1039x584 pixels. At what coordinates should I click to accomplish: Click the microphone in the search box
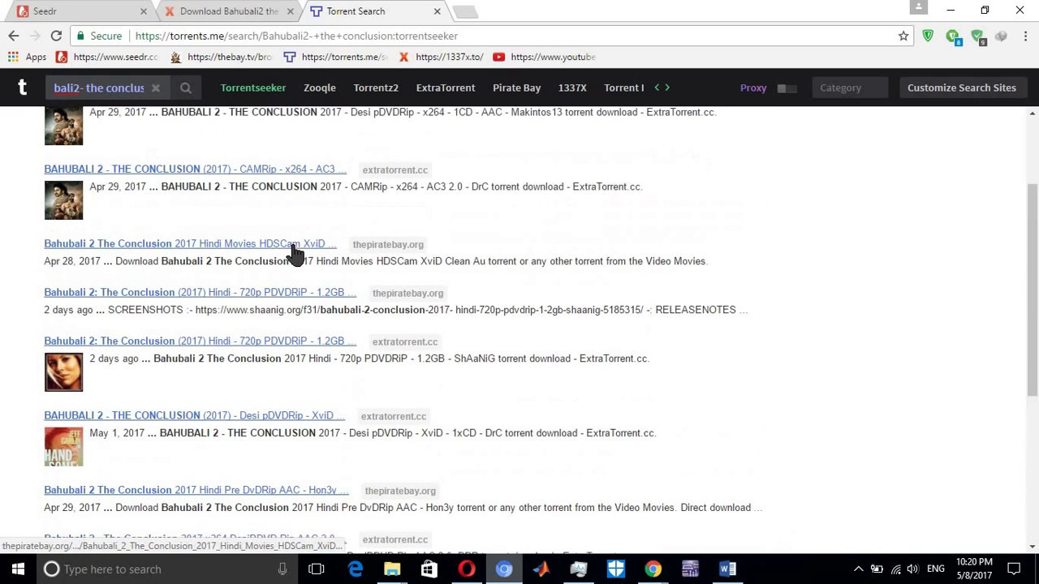tap(282, 569)
